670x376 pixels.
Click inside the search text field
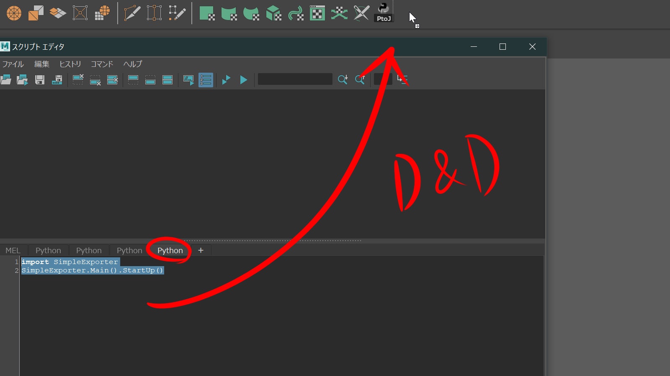pos(295,79)
